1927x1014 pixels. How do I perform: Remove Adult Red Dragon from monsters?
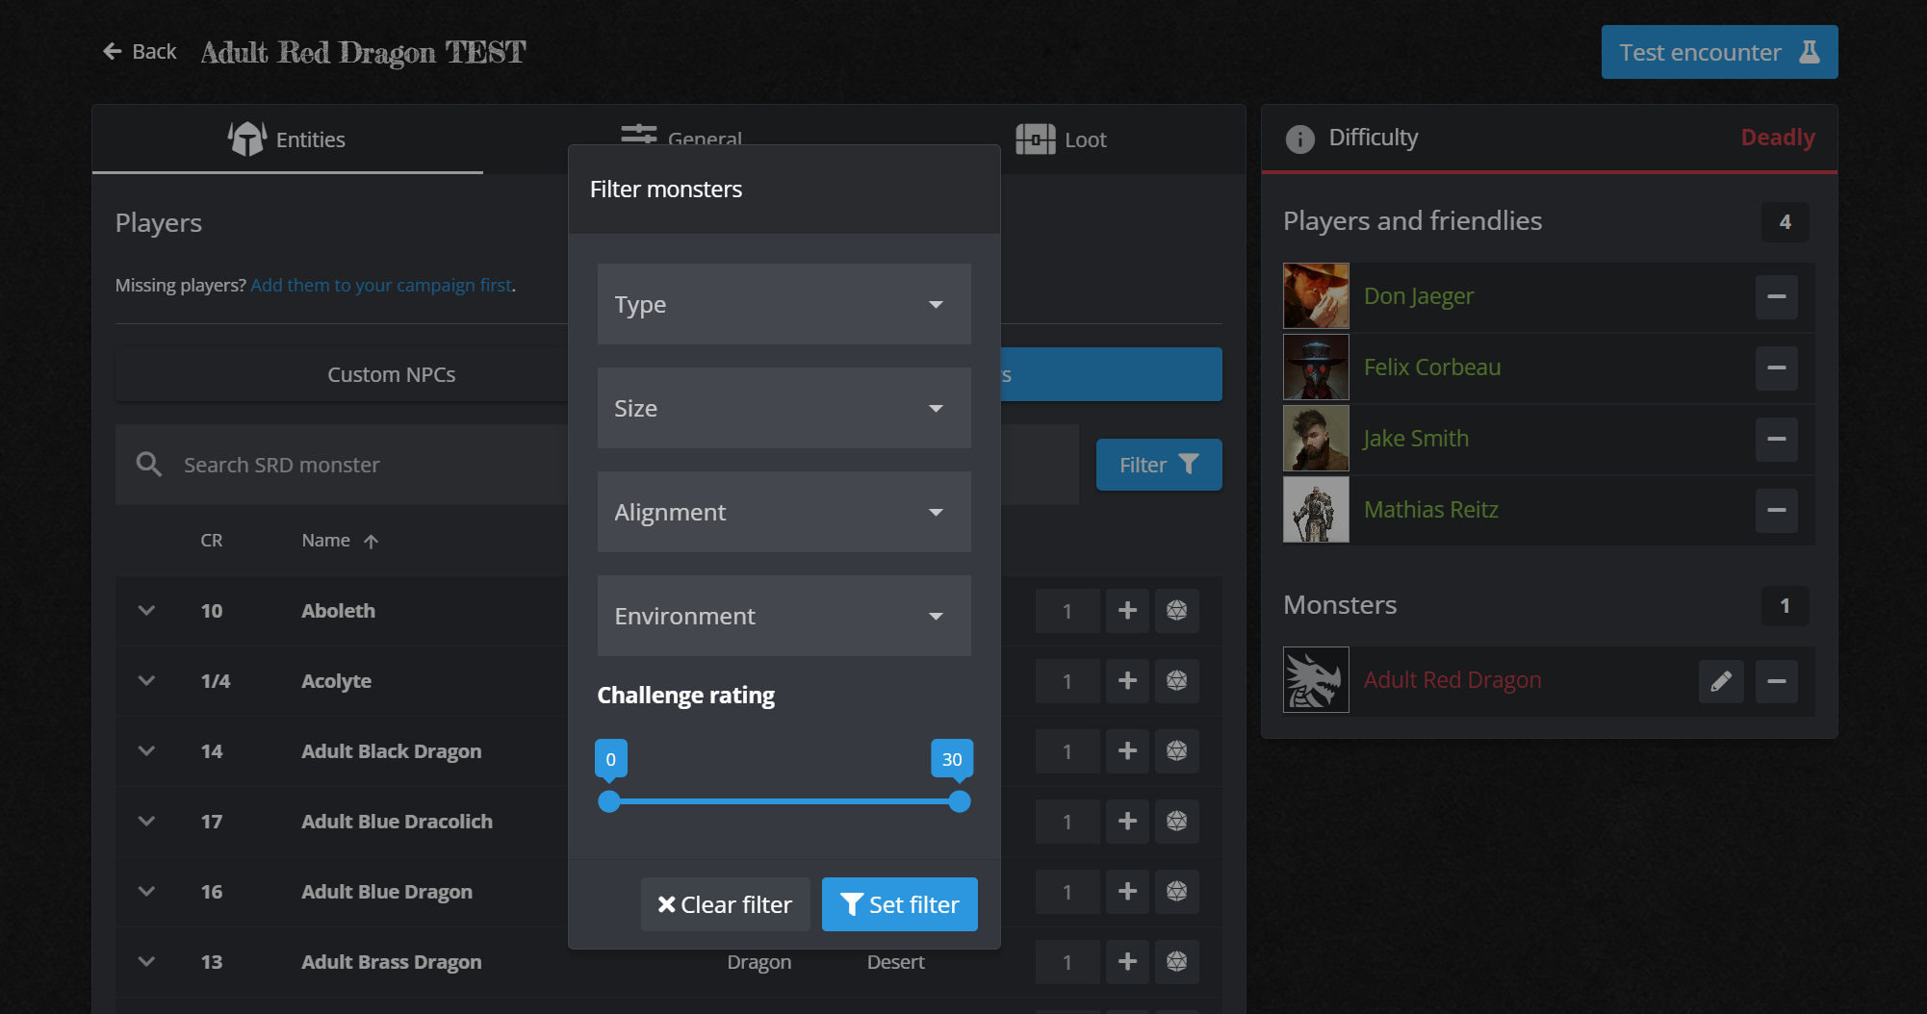1776,681
